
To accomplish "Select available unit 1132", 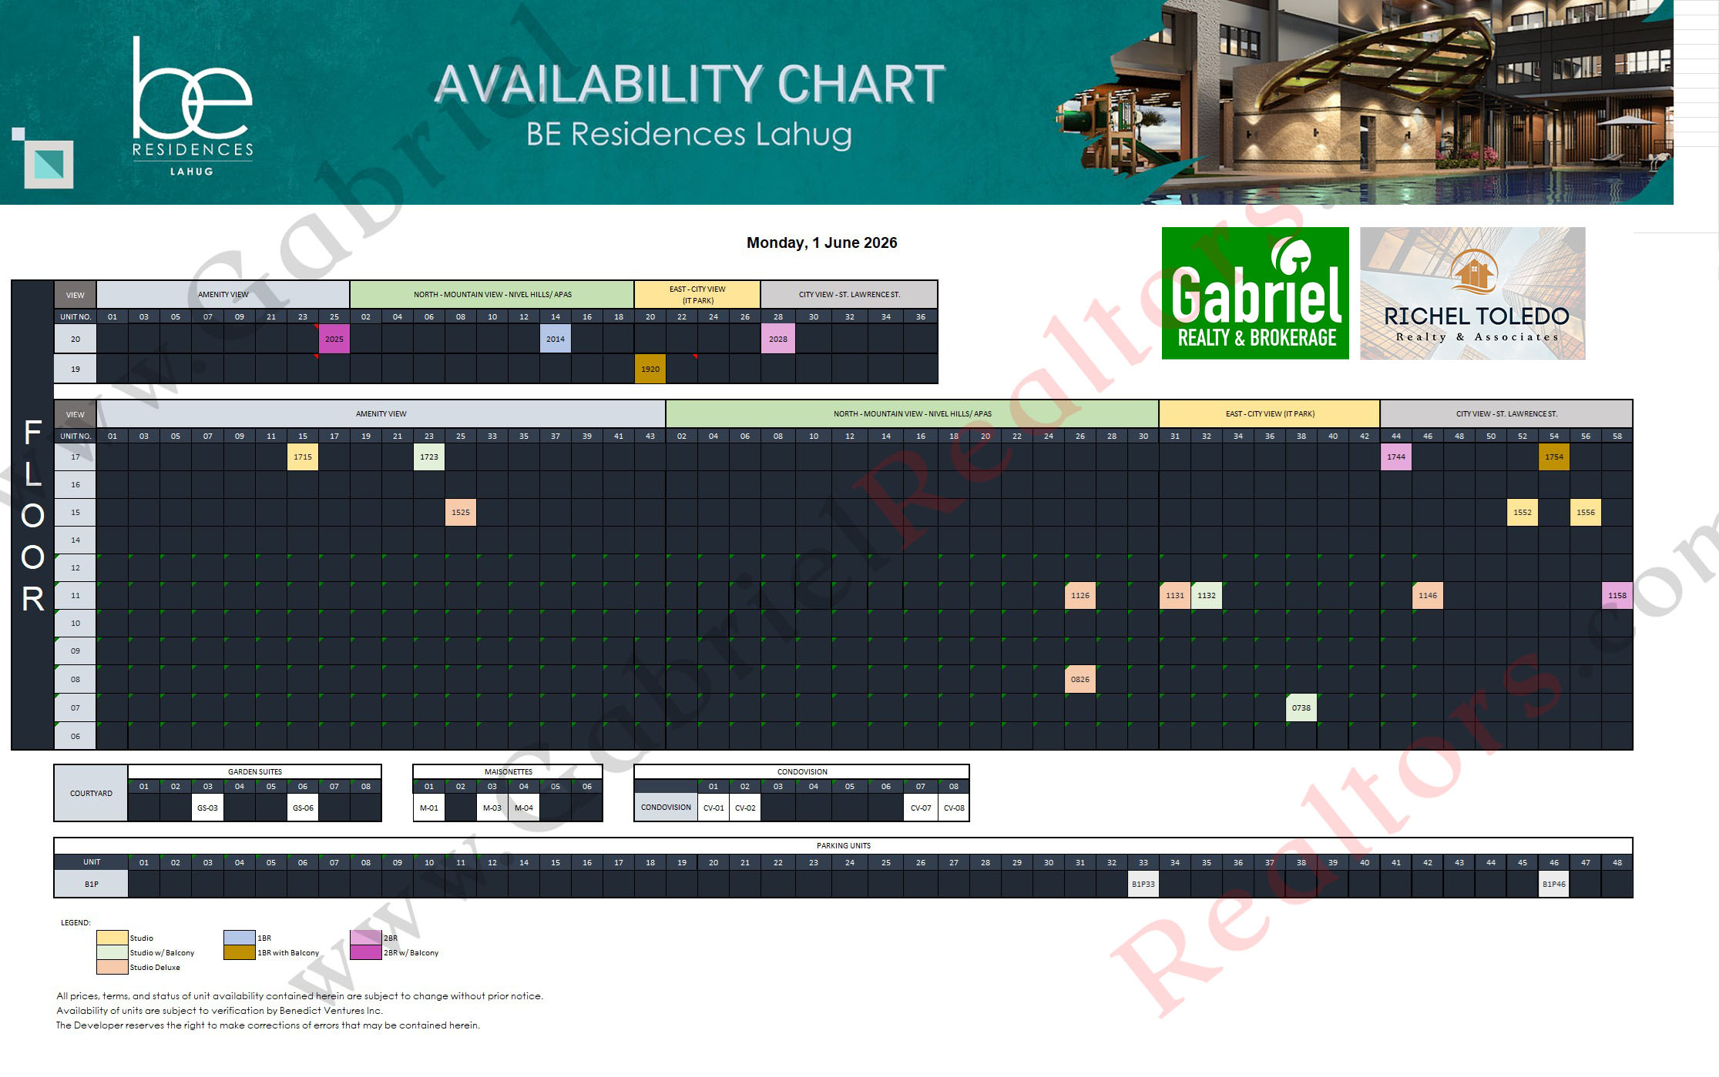I will 1207,595.
